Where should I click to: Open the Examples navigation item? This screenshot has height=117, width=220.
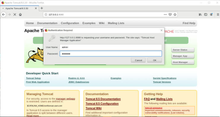coord(89,23)
